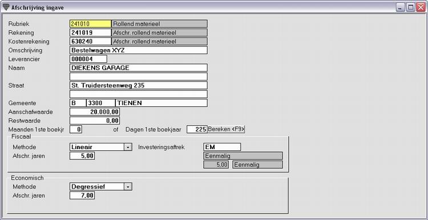Image resolution: width=428 pixels, height=220 pixels.
Task: Click the window icon in title bar
Action: (6, 7)
